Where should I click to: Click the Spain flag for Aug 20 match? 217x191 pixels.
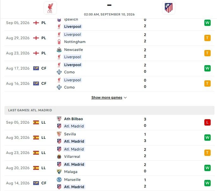36,168
